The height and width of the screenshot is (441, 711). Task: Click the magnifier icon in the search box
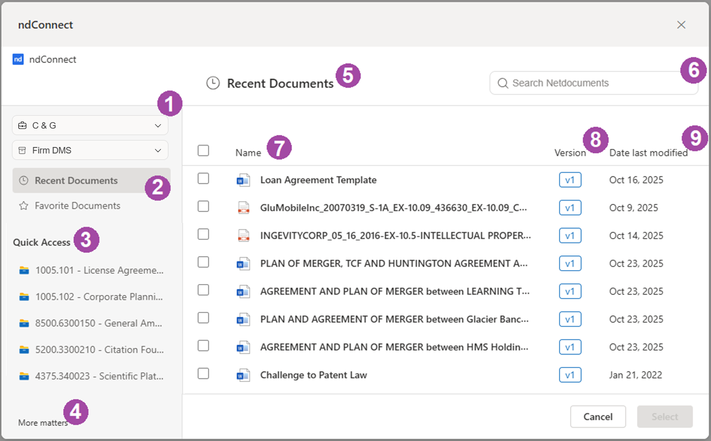coord(503,83)
